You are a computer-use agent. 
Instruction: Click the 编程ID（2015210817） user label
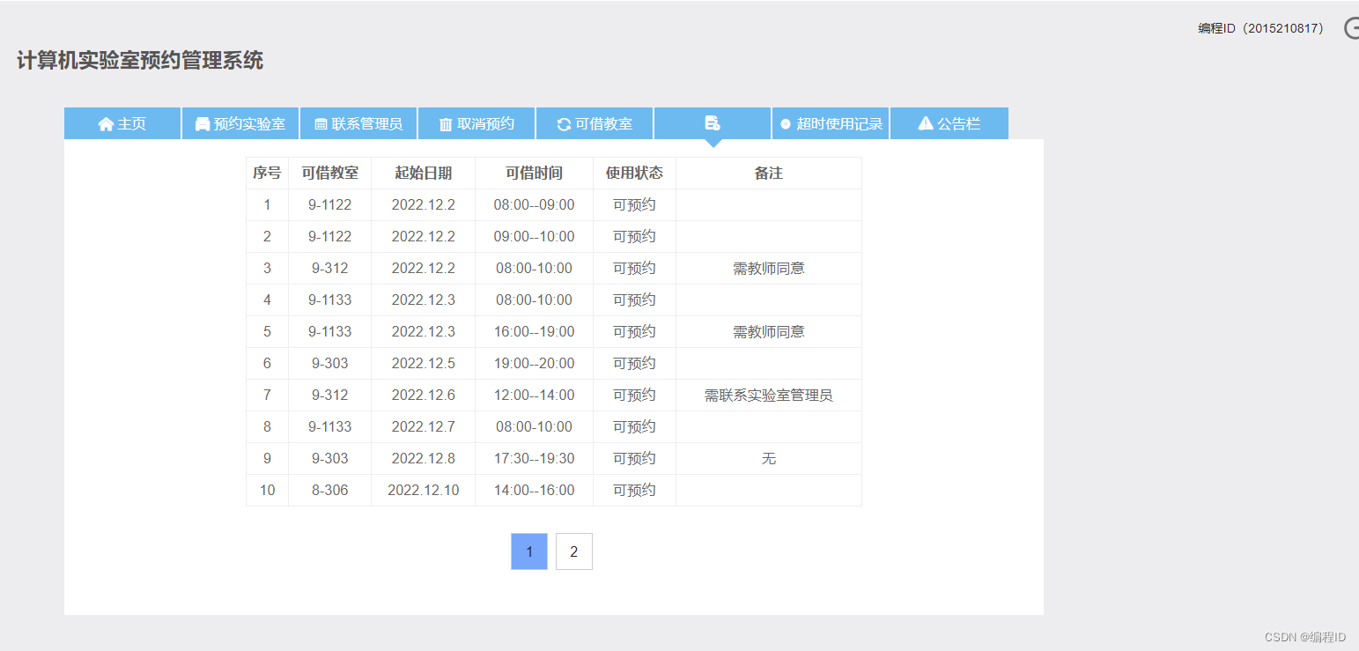pyautogui.click(x=1261, y=28)
